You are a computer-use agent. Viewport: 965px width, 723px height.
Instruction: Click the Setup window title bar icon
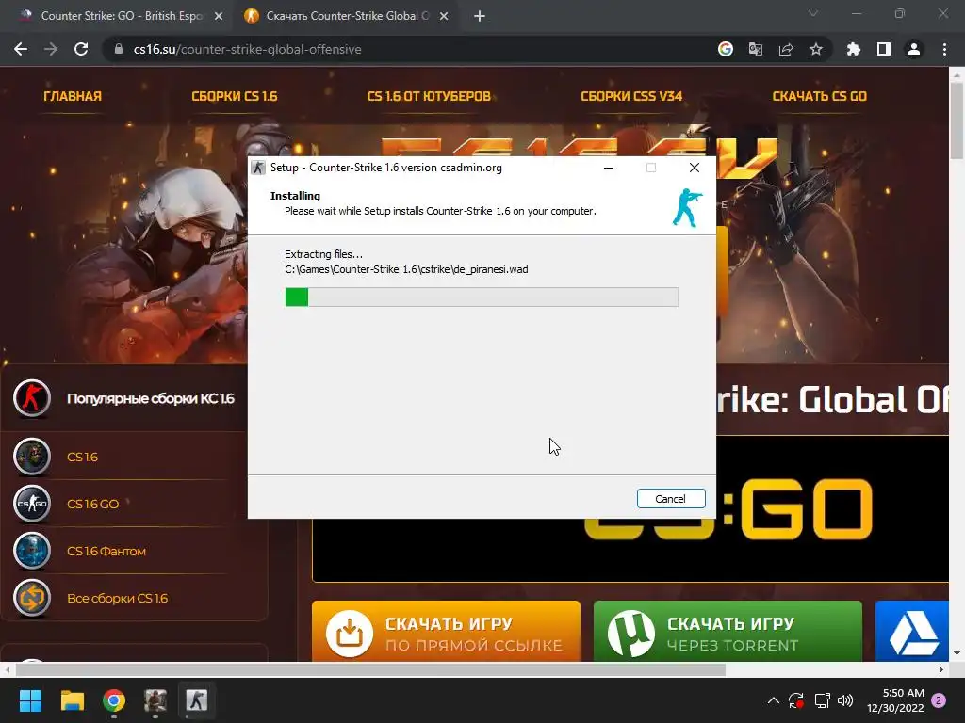click(x=258, y=168)
